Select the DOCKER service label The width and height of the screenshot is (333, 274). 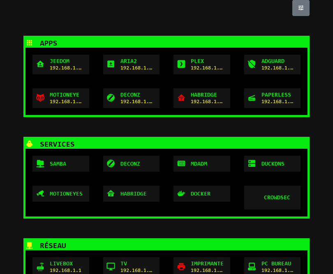(201, 193)
